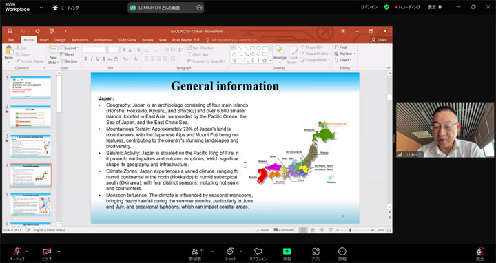Screen dimensions: 496x263
Task: Expand video options arrow next to camera
Action: [59, 251]
